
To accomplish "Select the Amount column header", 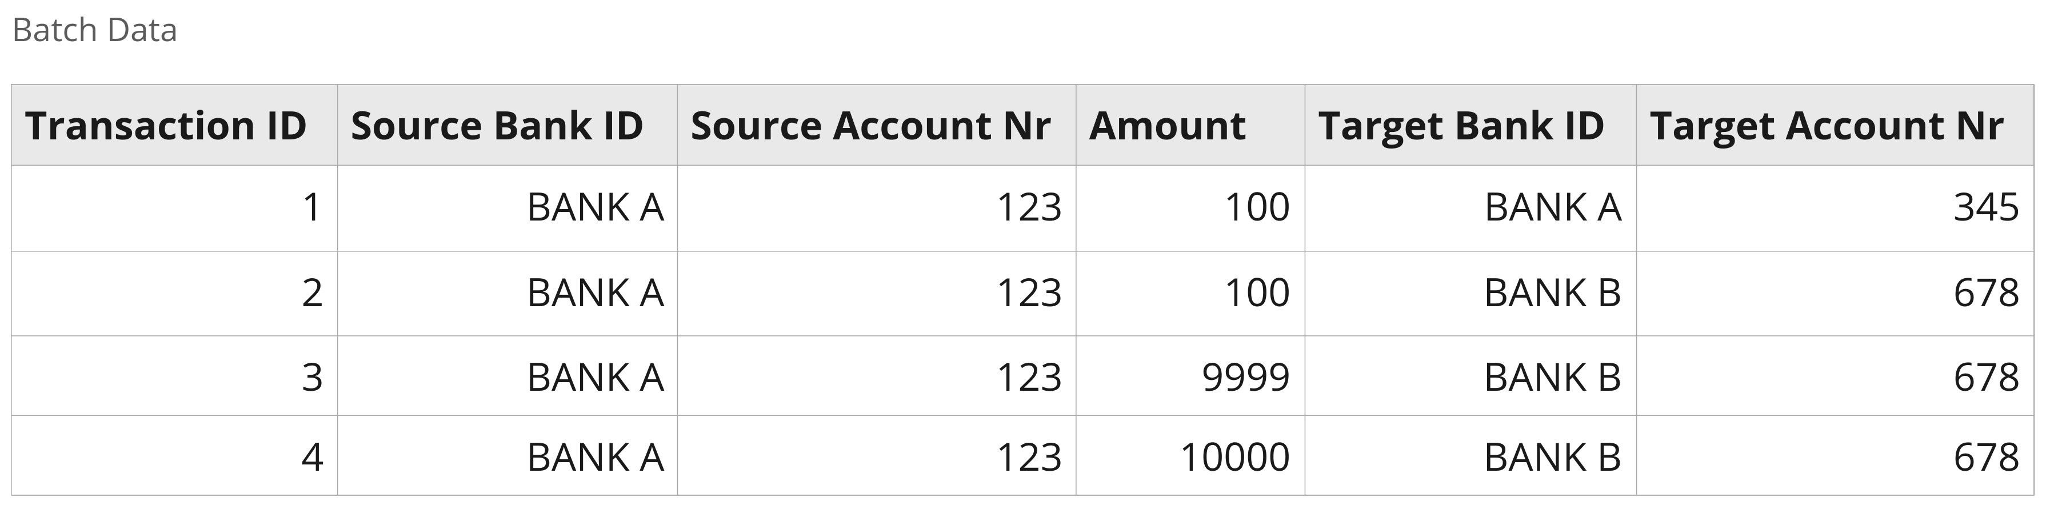I will point(1167,126).
